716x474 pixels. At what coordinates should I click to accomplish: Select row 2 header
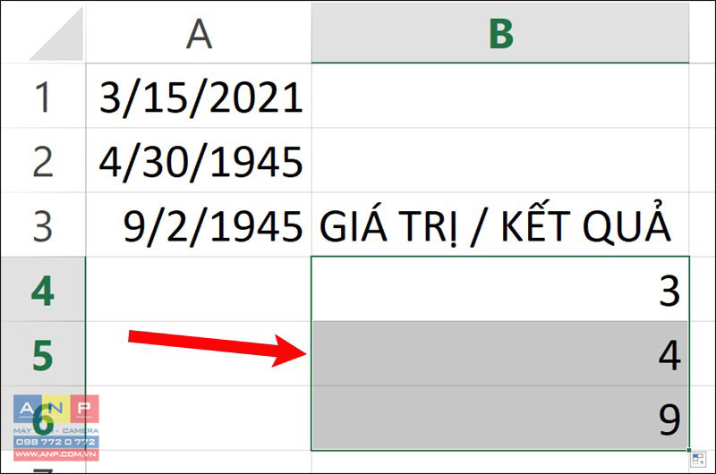pos(43,161)
